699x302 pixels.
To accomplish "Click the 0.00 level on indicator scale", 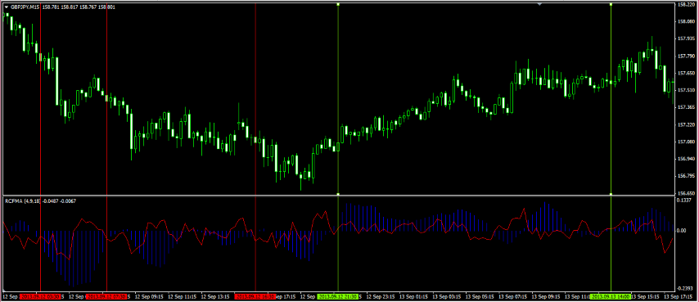I will point(682,231).
